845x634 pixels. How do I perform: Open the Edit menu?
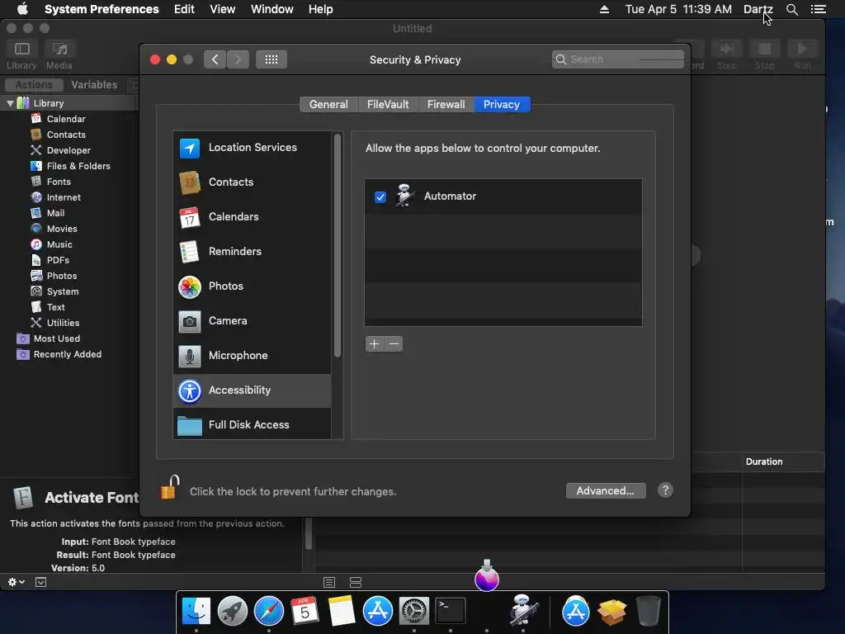[184, 9]
